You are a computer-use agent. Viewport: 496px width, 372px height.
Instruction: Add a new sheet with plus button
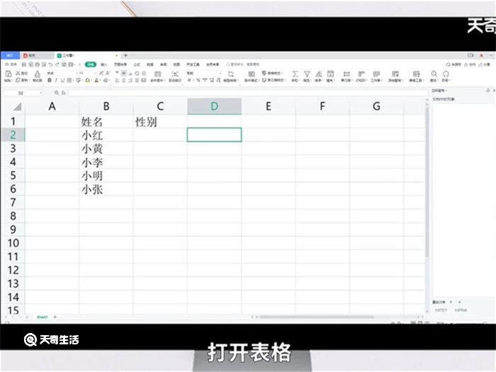[x=55, y=317]
